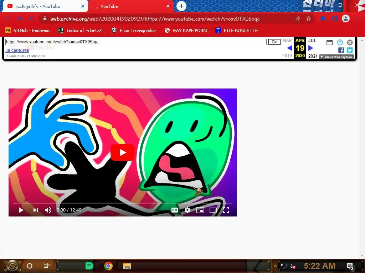365x273 pixels.
Task: Mute the video volume
Action: point(48,210)
